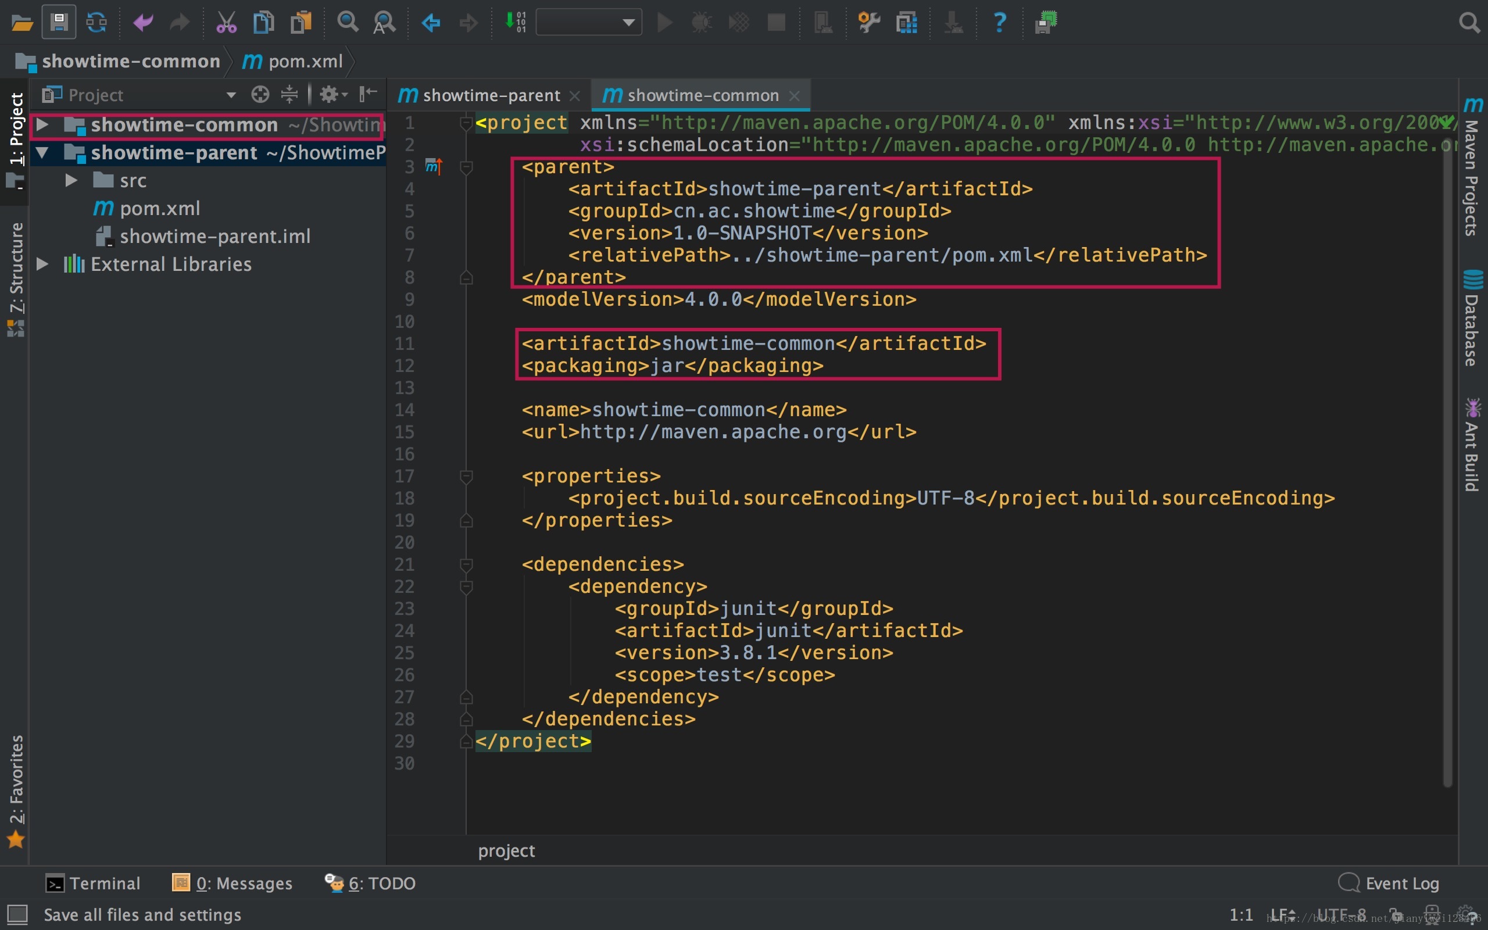Close the showtime-parent editor tab
1488x930 pixels.
[x=574, y=96]
